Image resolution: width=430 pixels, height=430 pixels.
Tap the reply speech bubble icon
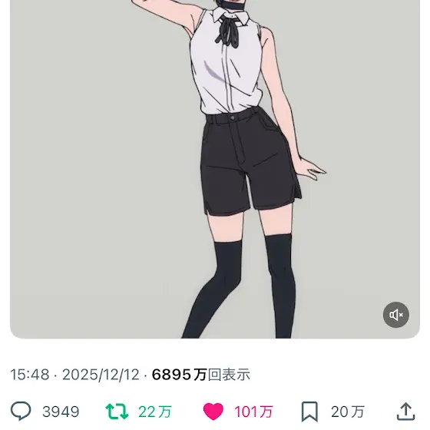coord(21,411)
